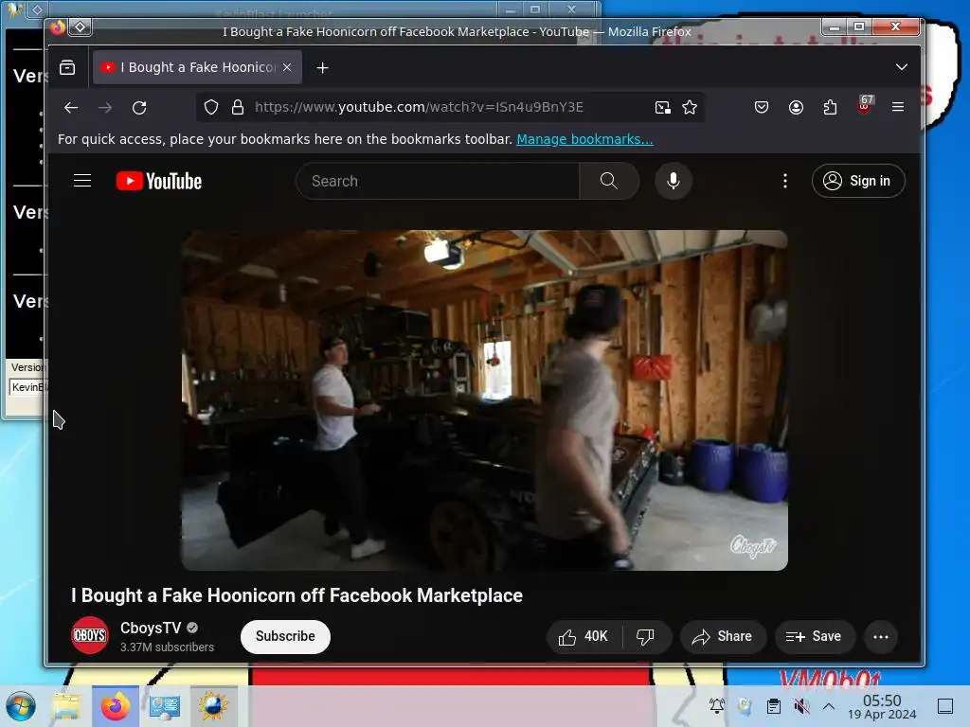Close the Hoonicorn YouTube tab
This screenshot has height=727, width=970.
(x=287, y=67)
